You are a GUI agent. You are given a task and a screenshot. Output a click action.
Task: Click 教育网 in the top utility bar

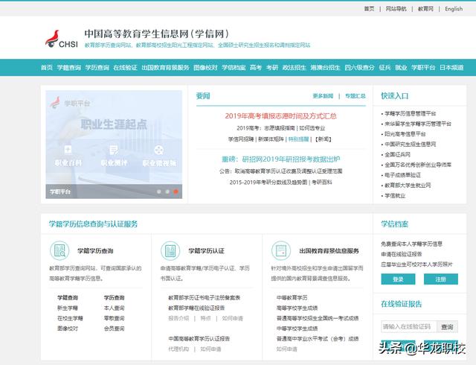click(425, 9)
